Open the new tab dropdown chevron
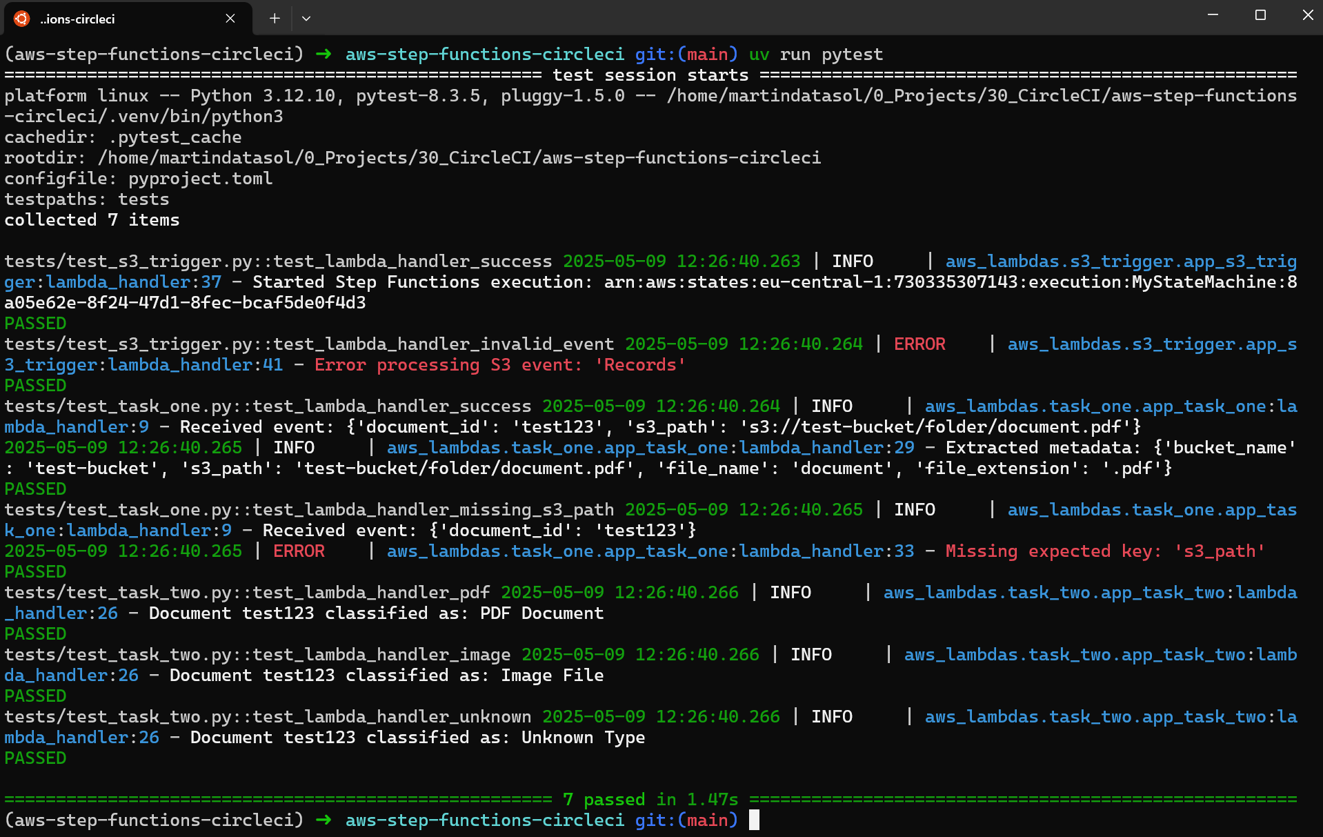 click(x=306, y=19)
